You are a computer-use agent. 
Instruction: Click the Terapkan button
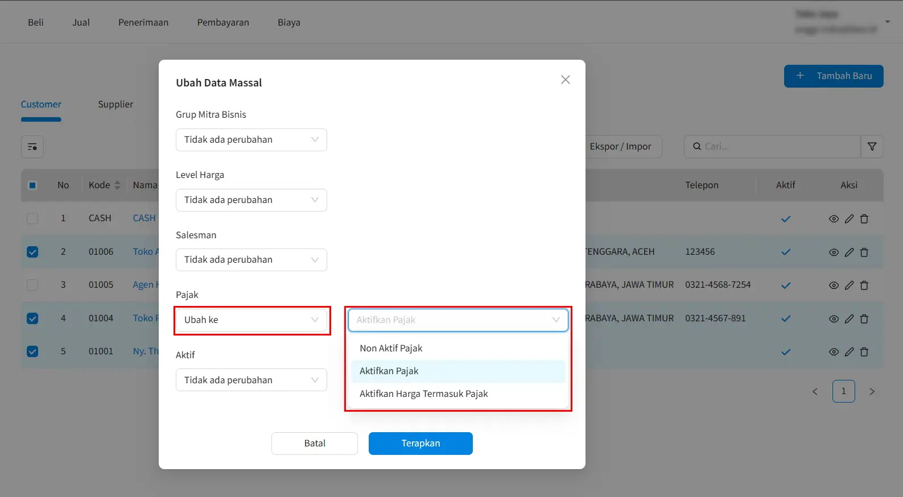(420, 444)
